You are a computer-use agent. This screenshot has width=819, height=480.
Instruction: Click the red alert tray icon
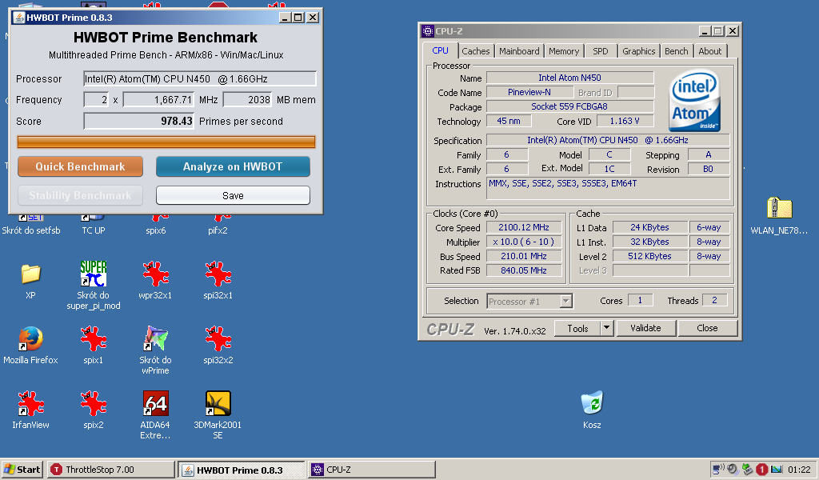point(762,470)
